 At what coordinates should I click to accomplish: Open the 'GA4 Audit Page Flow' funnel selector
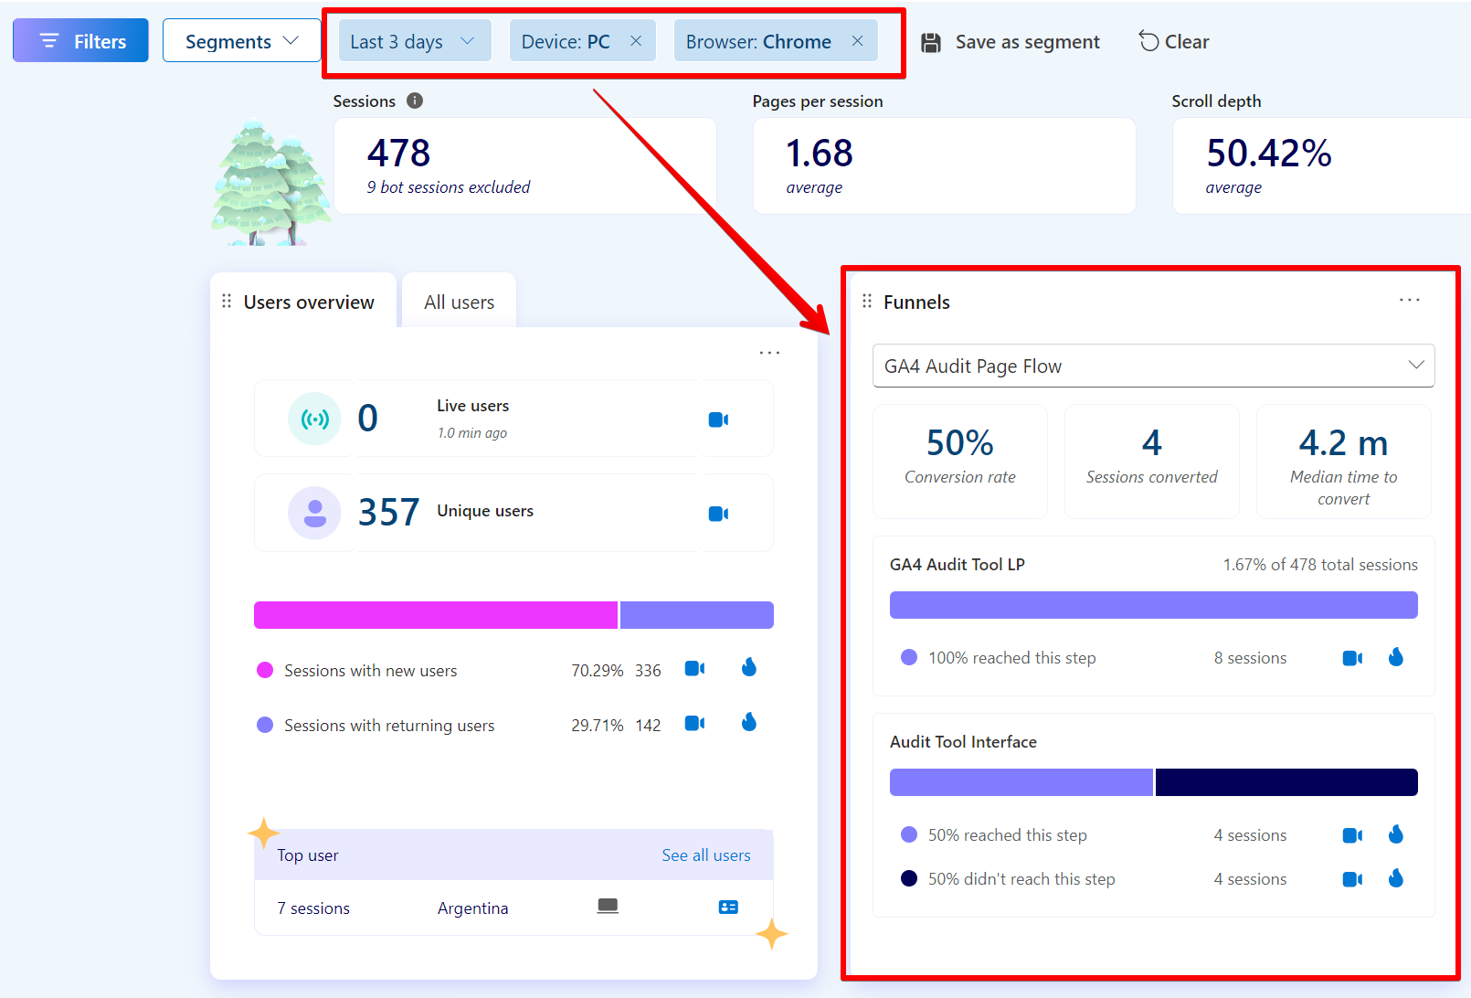coord(1152,366)
